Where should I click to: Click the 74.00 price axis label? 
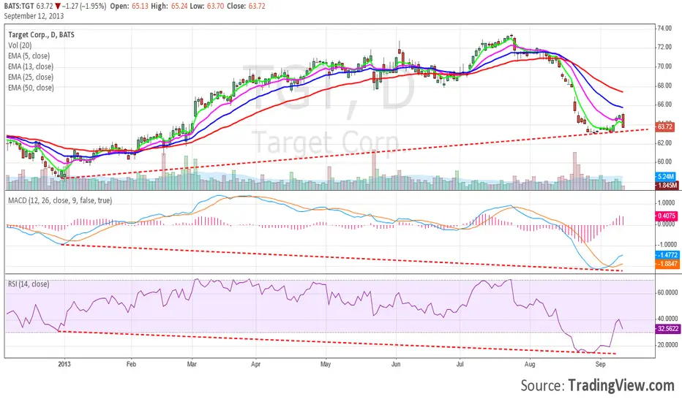pos(664,29)
